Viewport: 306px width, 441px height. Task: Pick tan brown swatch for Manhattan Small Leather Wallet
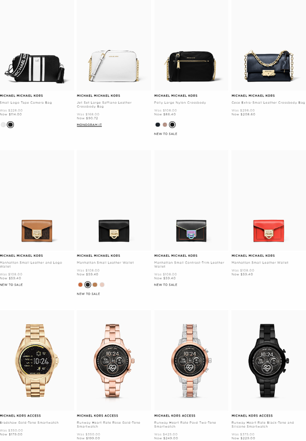pos(95,285)
